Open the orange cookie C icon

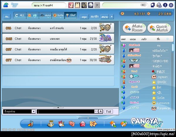click(93, 124)
